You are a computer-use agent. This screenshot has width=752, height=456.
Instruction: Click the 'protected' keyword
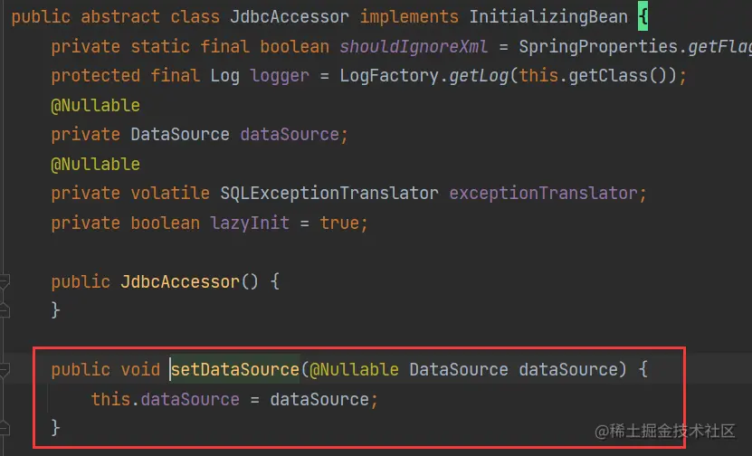pos(95,76)
